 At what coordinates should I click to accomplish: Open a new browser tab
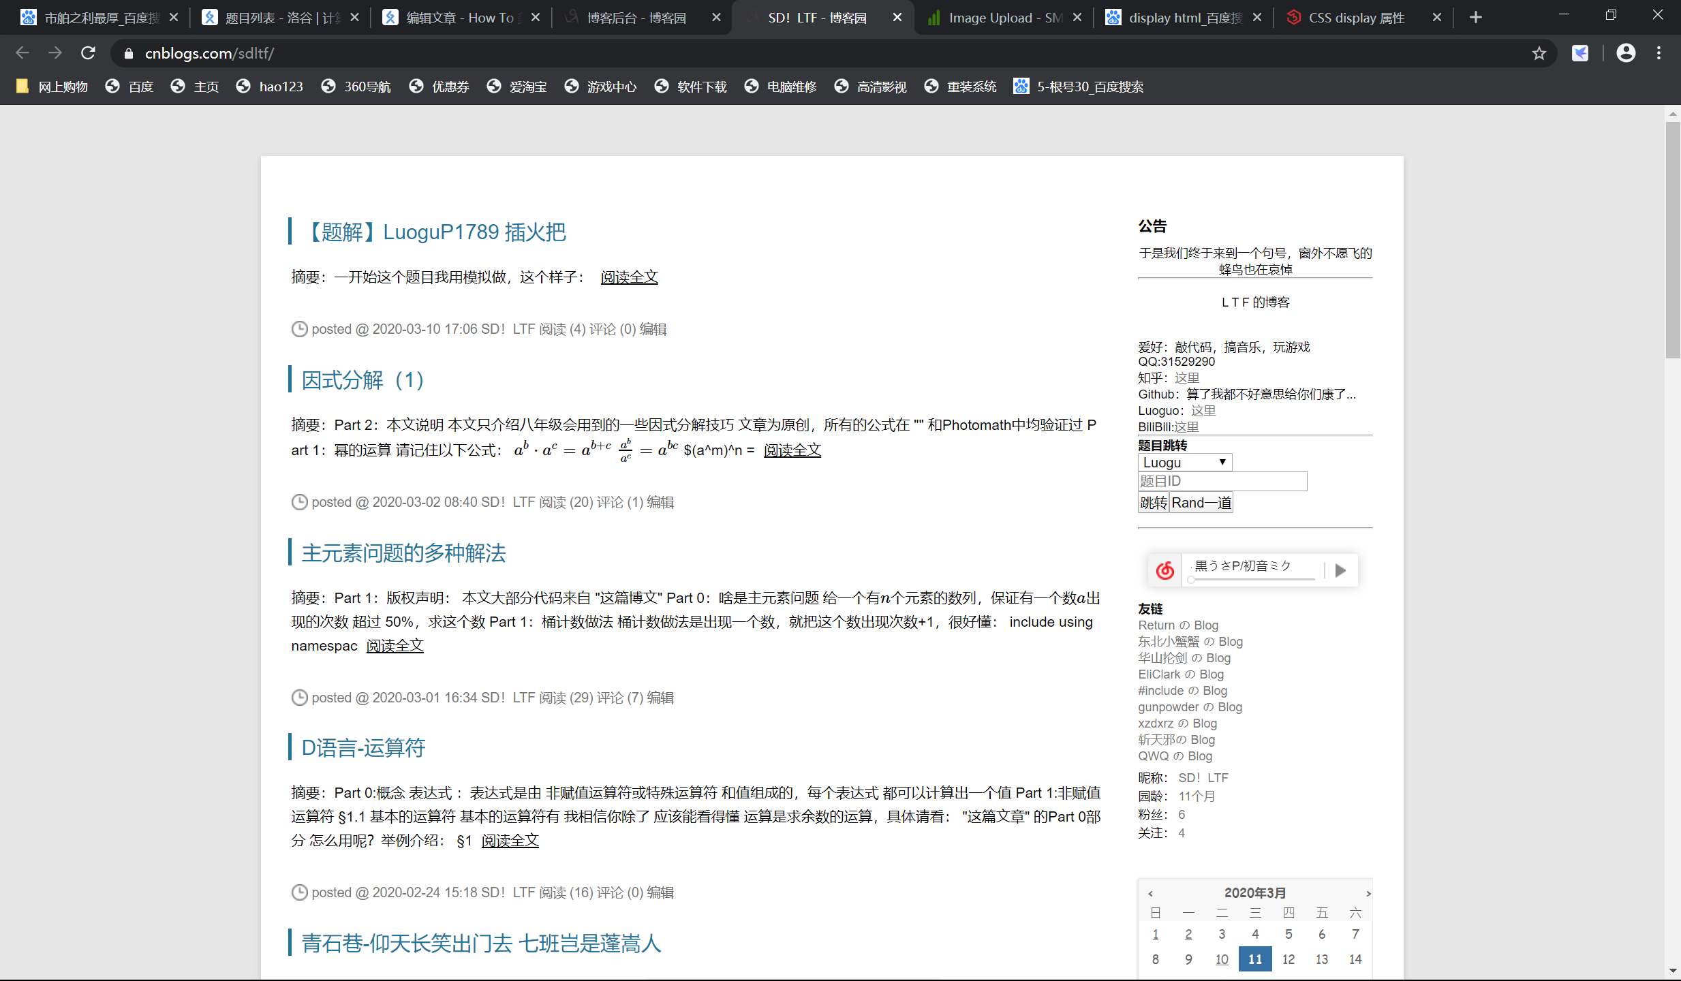tap(1475, 18)
